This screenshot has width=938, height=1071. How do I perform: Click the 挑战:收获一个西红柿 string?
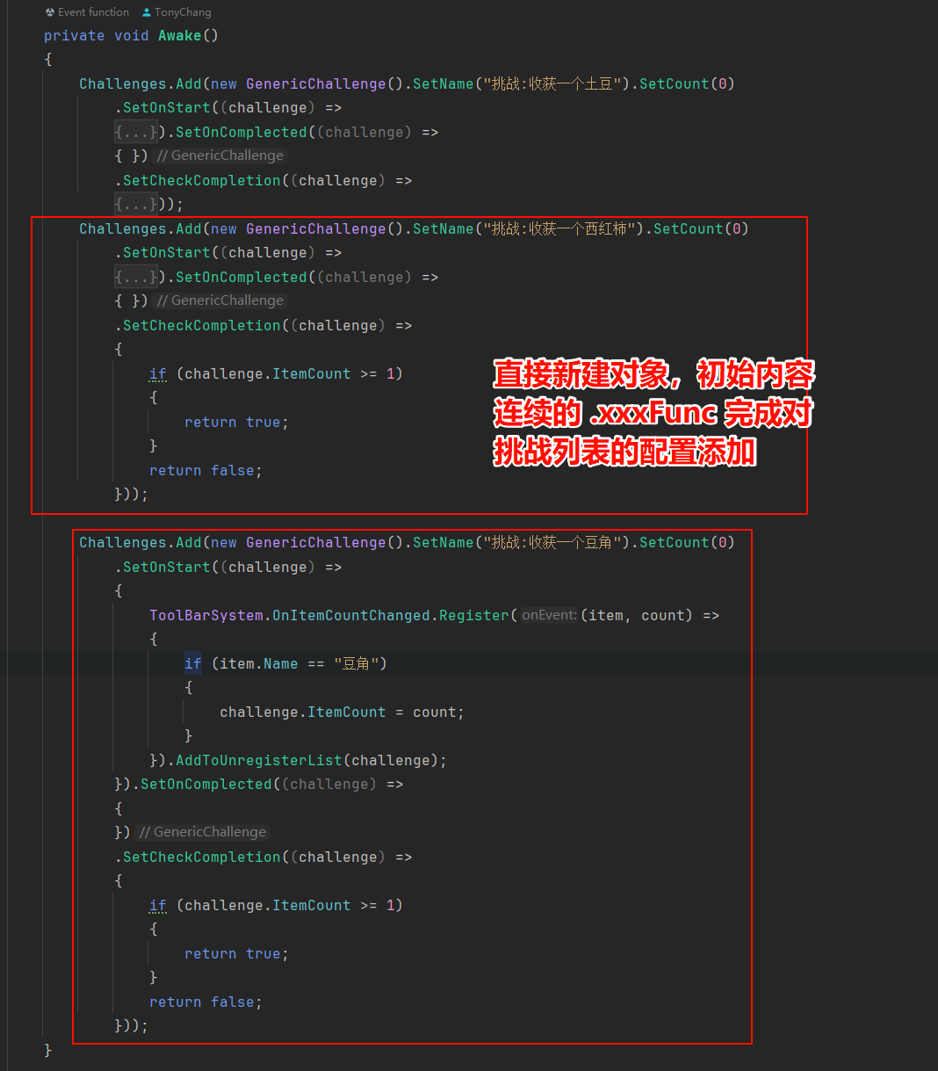pos(561,228)
